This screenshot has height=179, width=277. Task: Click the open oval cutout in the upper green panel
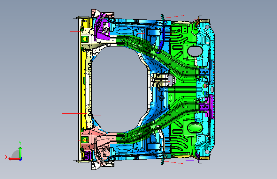click(x=195, y=51)
